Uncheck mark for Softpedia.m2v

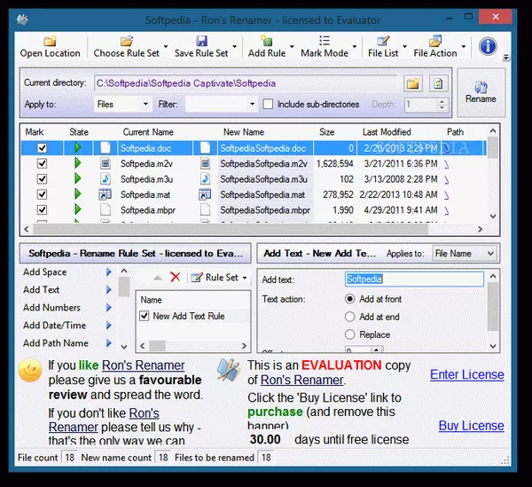pyautogui.click(x=42, y=163)
